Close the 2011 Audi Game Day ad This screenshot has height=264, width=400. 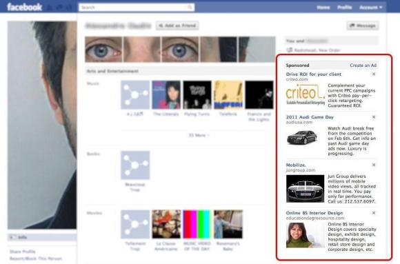pos(374,116)
